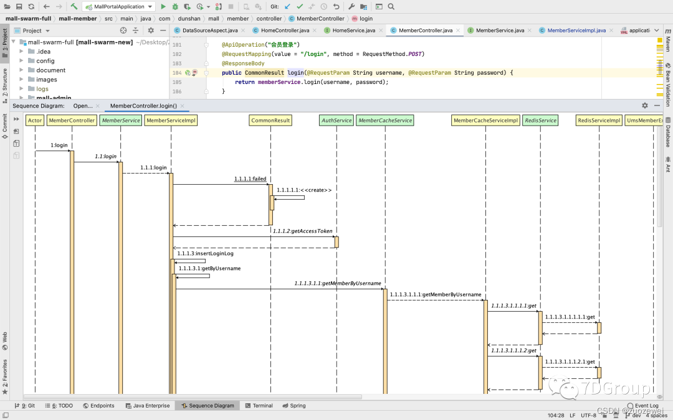Expand the images folder
Screen dimensions: 673x420
click(21, 79)
